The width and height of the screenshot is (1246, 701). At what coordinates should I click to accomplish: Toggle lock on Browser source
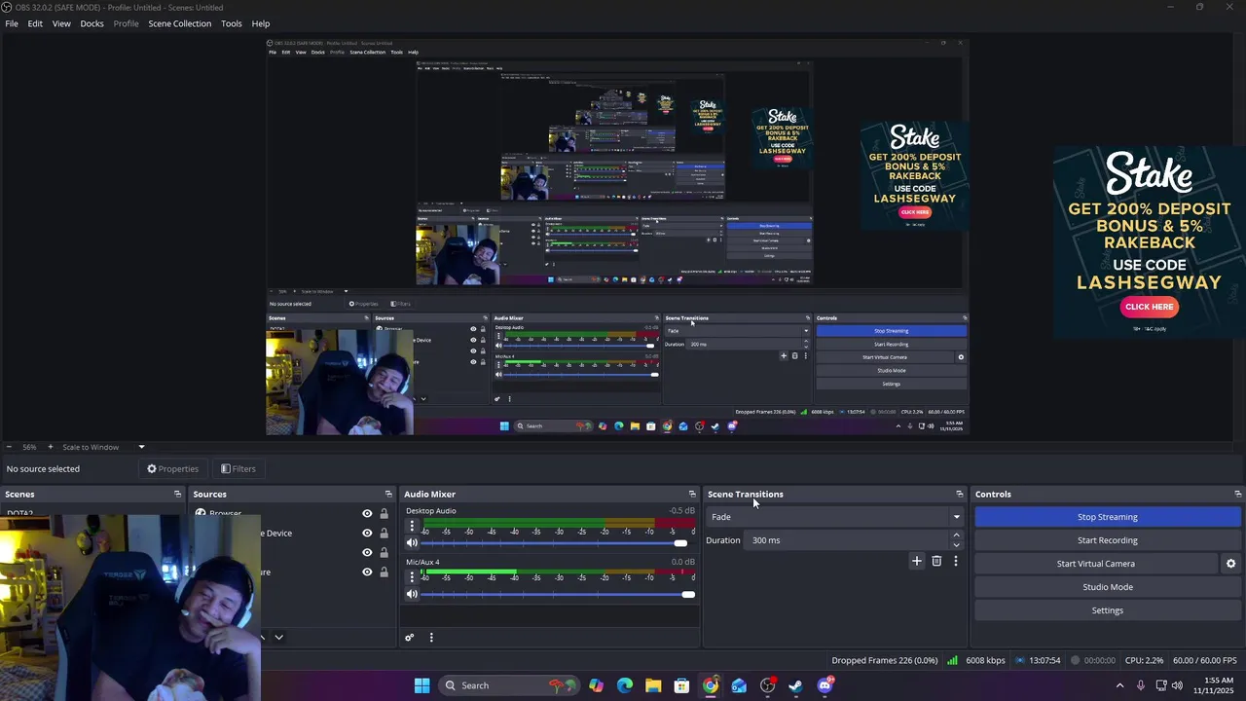click(384, 514)
